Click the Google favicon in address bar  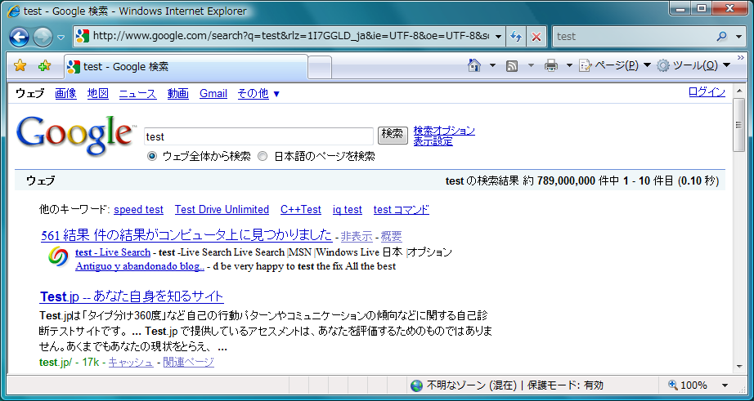(x=83, y=37)
